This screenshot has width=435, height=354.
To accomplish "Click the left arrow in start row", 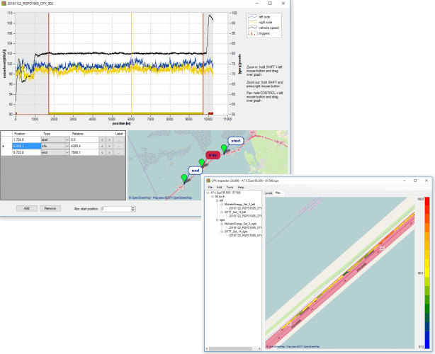I will [101, 140].
